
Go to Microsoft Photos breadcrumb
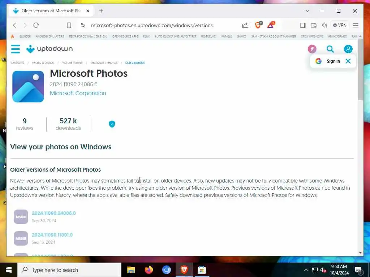(104, 63)
